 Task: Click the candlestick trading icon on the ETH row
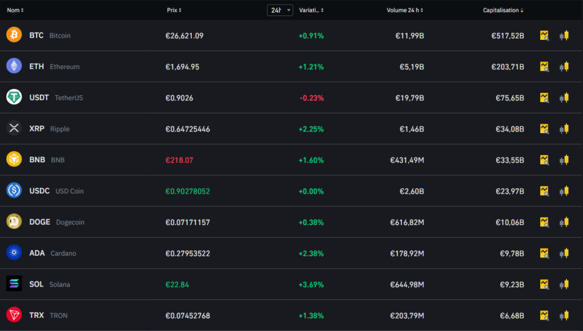pyautogui.click(x=565, y=66)
